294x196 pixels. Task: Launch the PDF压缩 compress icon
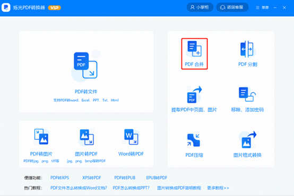[x=194, y=140]
